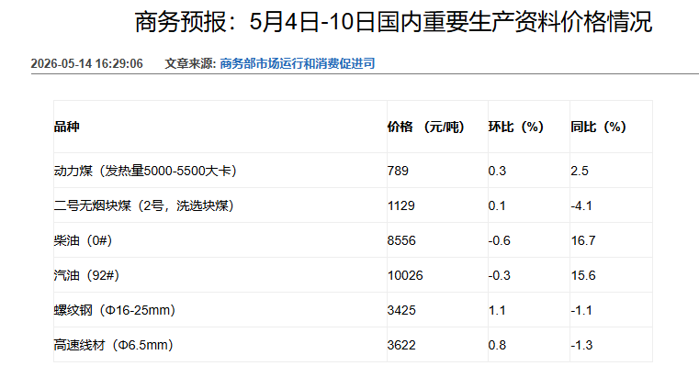Open the 商务部市场运行和消费促进司 source link
The width and height of the screenshot is (699, 377).
point(298,63)
